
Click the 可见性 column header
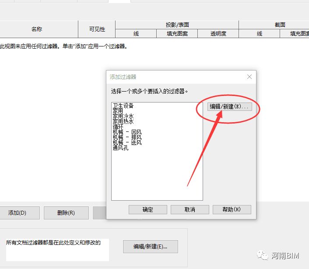[97, 29]
